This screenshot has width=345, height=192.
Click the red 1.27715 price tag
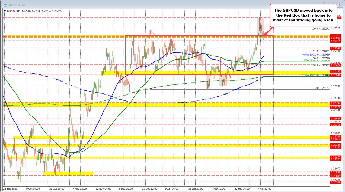tap(336, 41)
